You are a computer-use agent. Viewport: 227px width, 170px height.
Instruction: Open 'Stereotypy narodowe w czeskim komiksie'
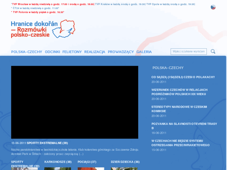(x=179, y=109)
